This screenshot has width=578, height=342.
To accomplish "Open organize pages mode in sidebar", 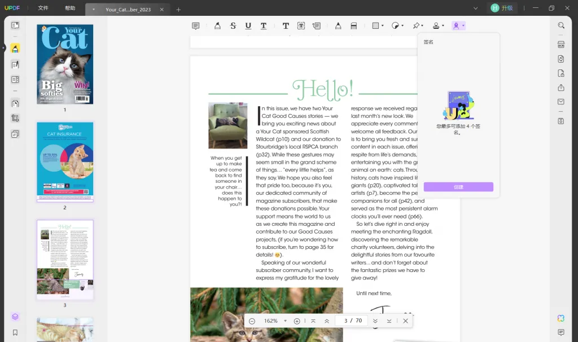I will 15,103.
